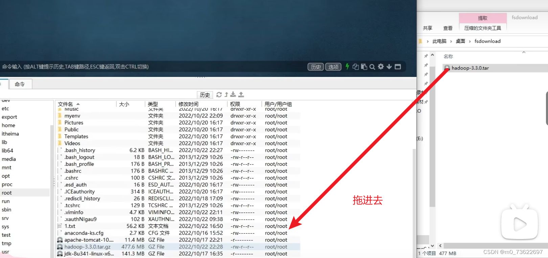Select the .viminfo file
Viewport: 548px width, 258px height.
pyautogui.click(x=74, y=212)
